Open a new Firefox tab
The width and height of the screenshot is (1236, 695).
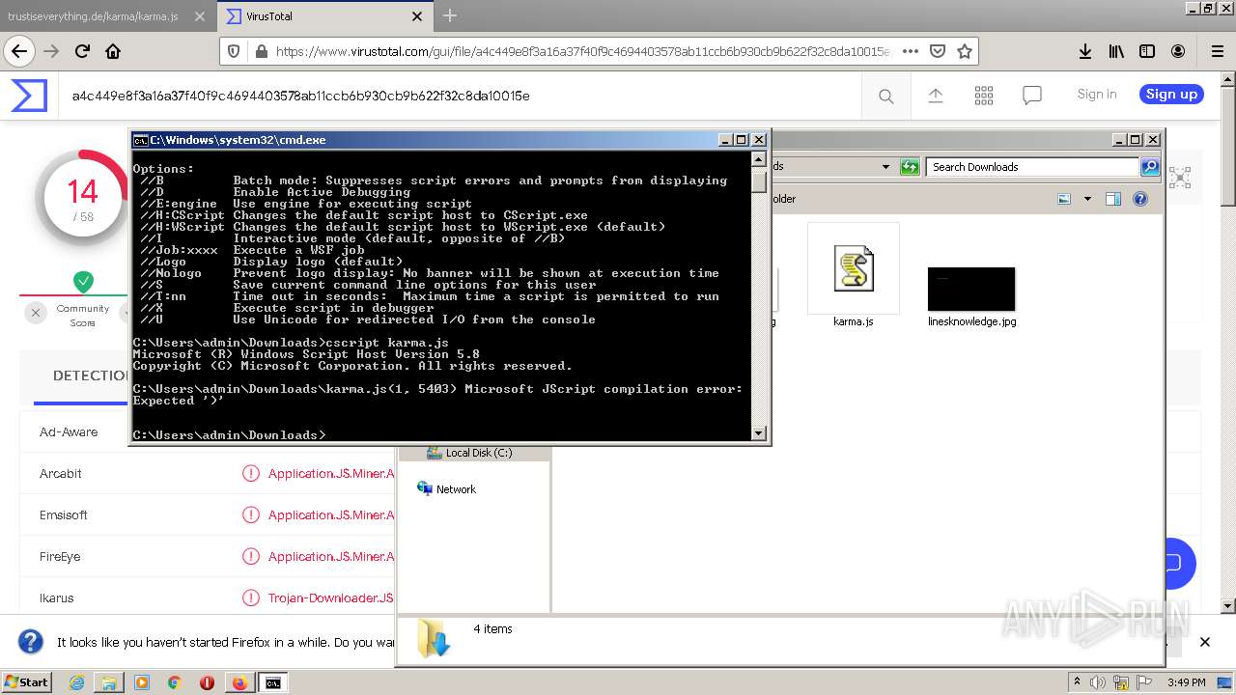[x=450, y=16]
